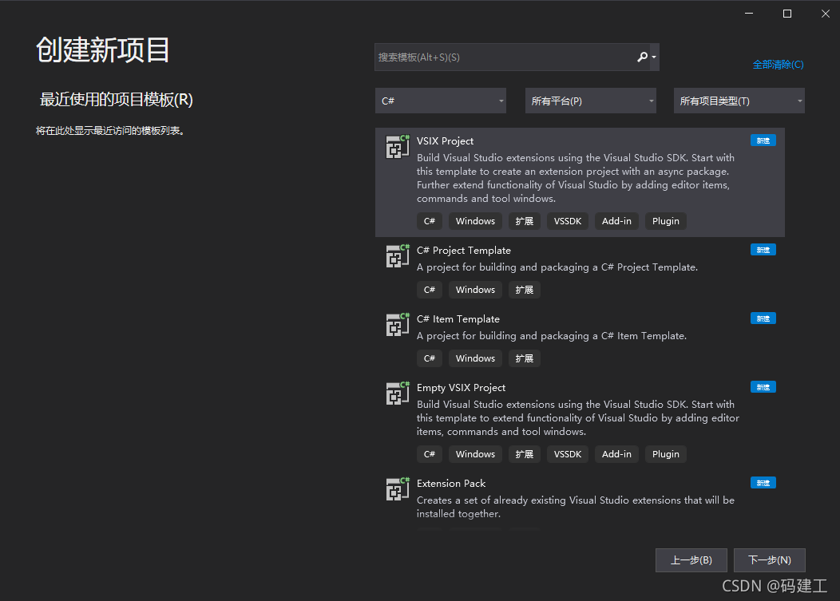The height and width of the screenshot is (601, 840).
Task: Click the Extension Pack template icon
Action: coord(398,489)
